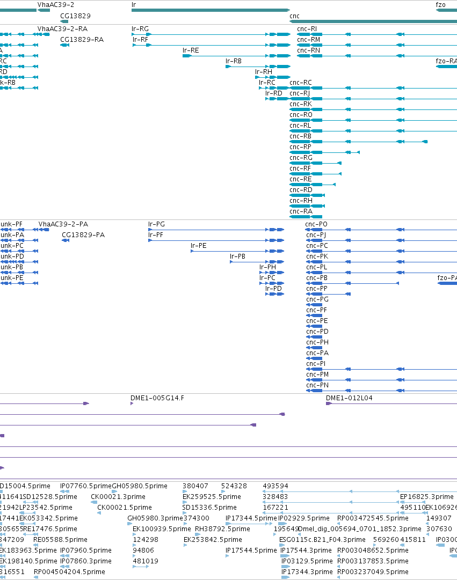Select EST CK00021.5prime
The height and width of the screenshot is (580, 457).
125,508
